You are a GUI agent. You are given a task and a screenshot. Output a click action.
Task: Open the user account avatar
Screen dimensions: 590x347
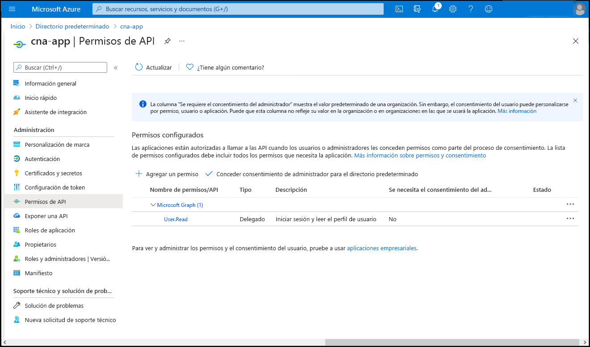click(x=580, y=9)
